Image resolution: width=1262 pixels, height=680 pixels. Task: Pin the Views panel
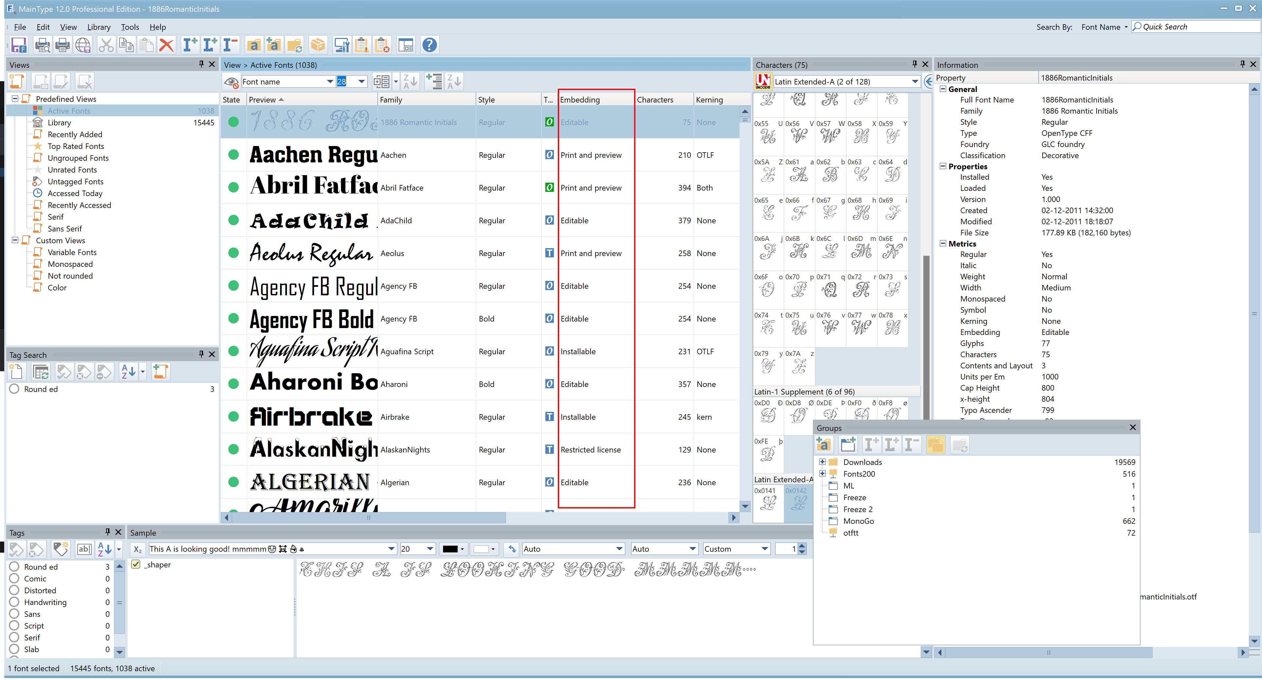click(x=201, y=64)
